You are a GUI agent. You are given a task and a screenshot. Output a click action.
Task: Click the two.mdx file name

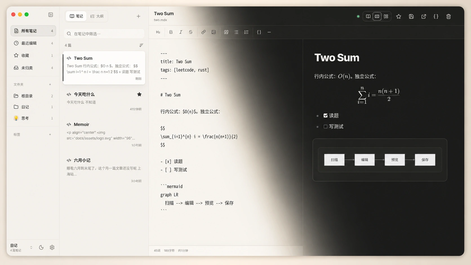click(160, 20)
